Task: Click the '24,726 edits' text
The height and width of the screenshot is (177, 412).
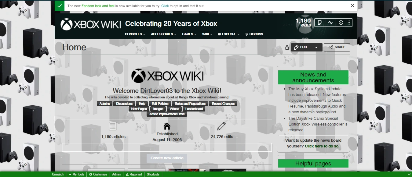Action: [222, 137]
